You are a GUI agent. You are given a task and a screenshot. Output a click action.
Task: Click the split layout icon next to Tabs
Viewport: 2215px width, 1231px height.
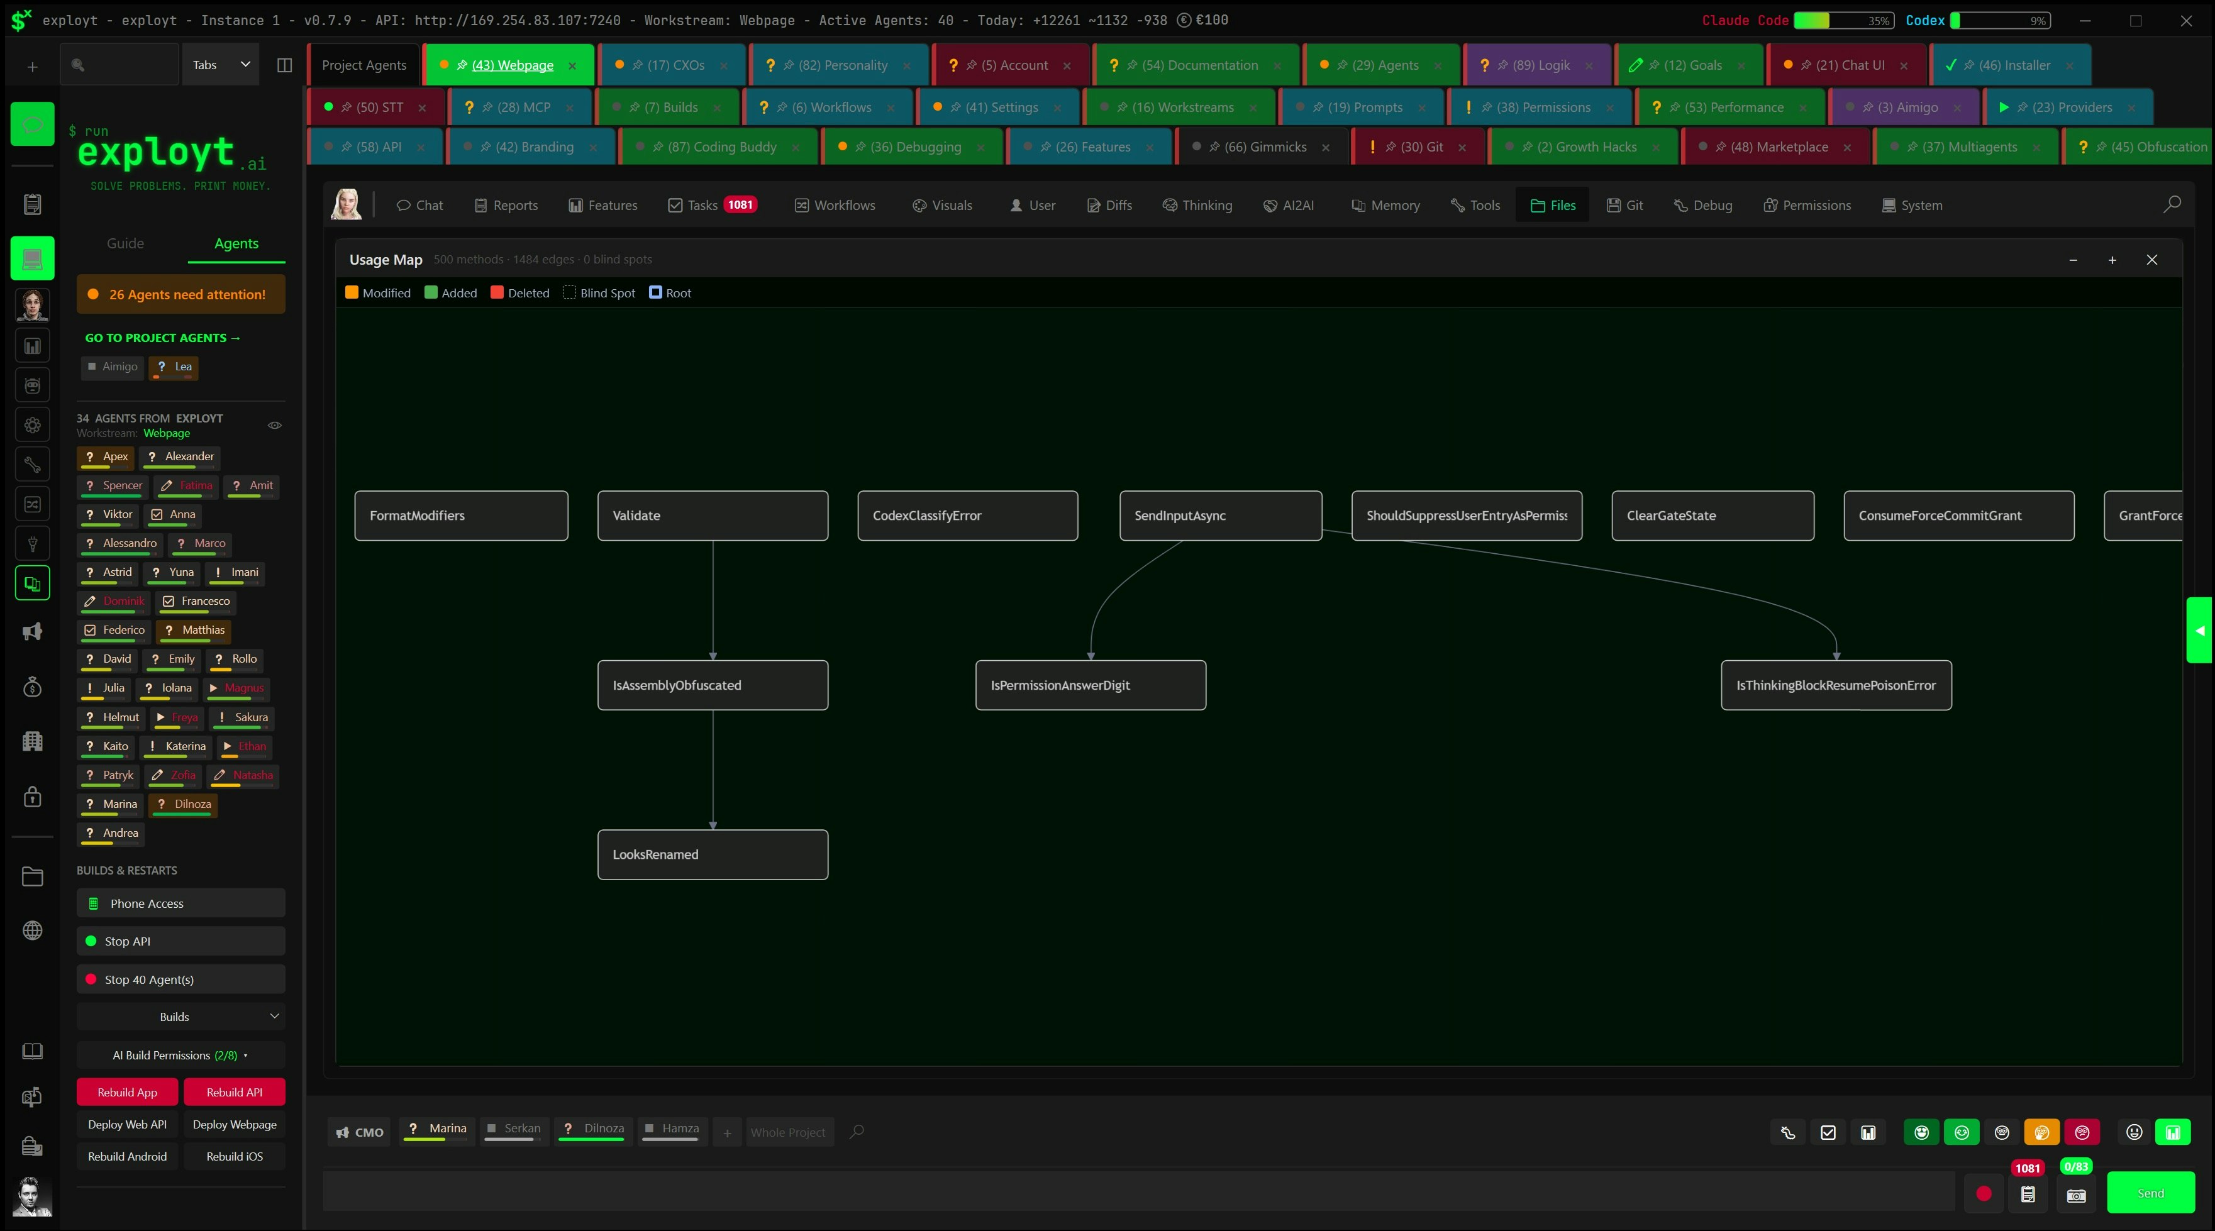click(285, 65)
